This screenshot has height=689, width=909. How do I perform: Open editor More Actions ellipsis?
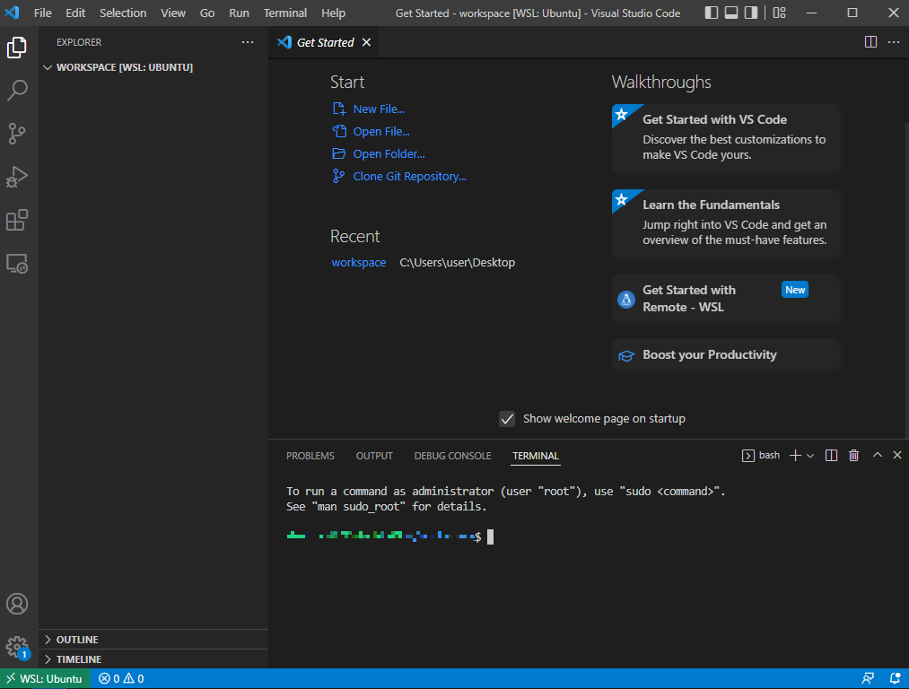[x=894, y=42]
